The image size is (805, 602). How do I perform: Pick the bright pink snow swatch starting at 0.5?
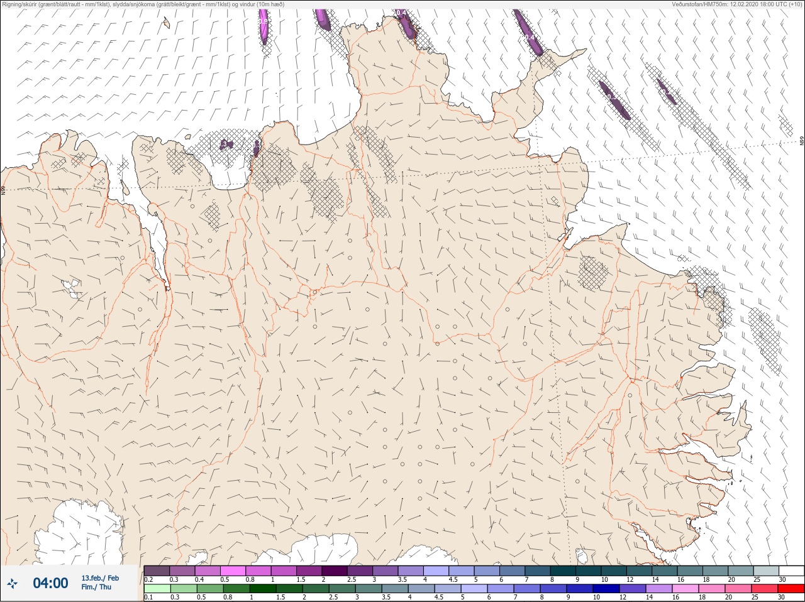[x=233, y=571]
